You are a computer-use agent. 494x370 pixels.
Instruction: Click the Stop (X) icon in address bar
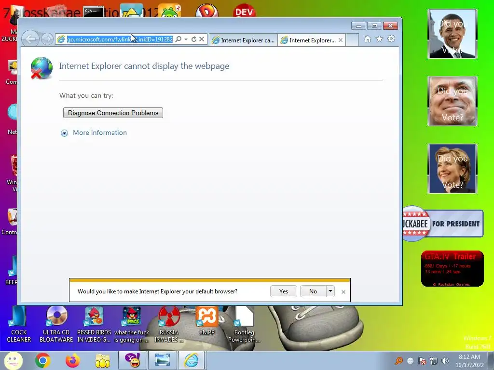tap(202, 40)
